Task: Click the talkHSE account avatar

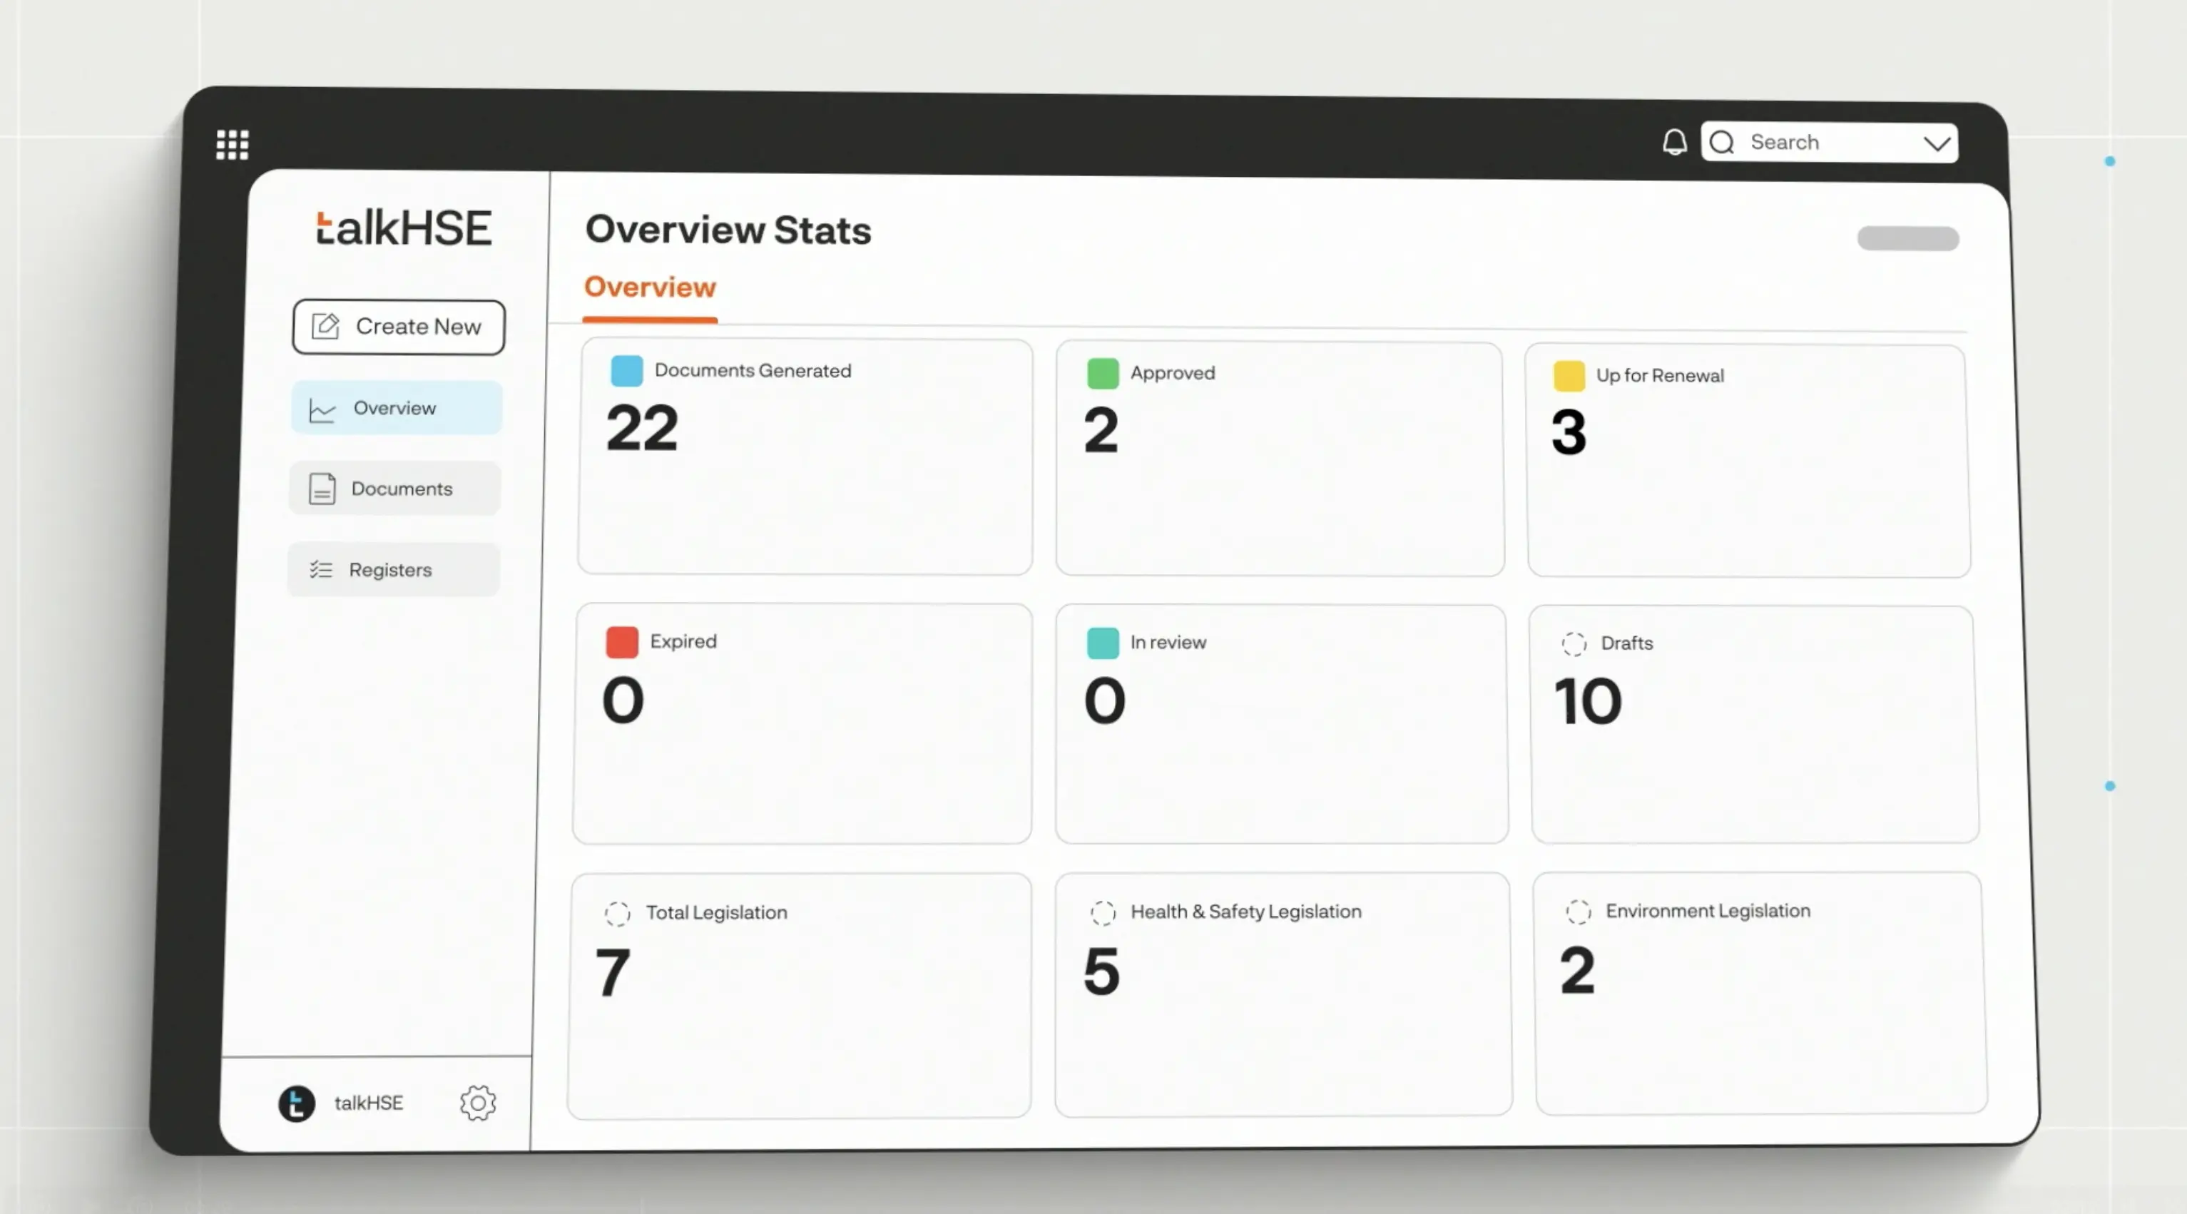Action: (x=296, y=1103)
